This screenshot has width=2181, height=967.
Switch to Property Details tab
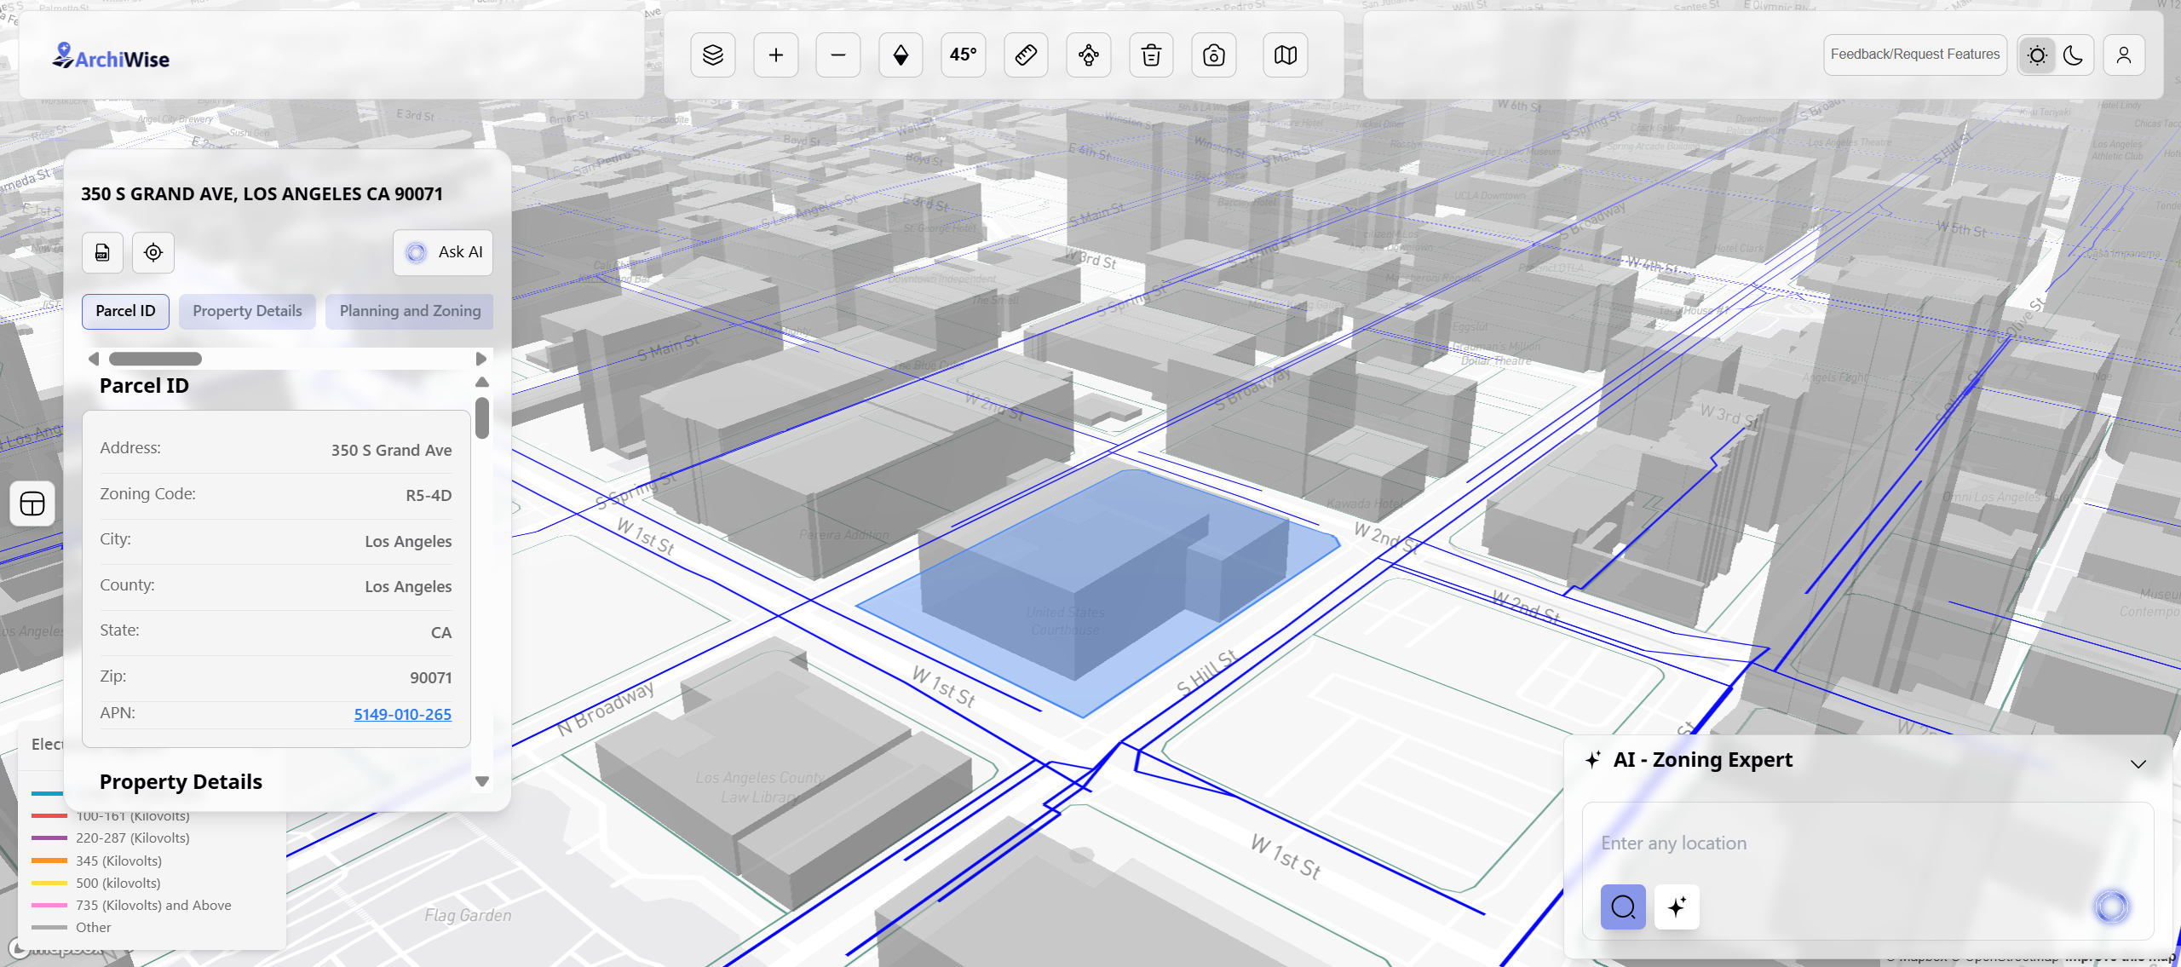click(x=247, y=311)
